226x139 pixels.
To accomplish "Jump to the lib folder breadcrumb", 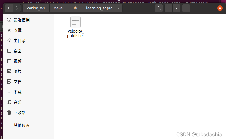I will (x=75, y=8).
